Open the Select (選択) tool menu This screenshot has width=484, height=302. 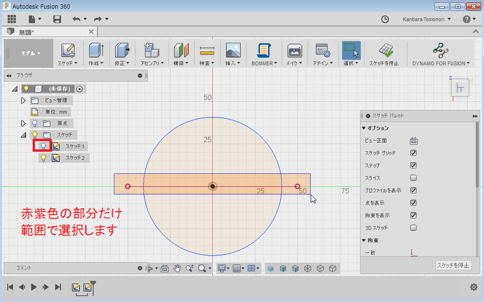pyautogui.click(x=351, y=54)
